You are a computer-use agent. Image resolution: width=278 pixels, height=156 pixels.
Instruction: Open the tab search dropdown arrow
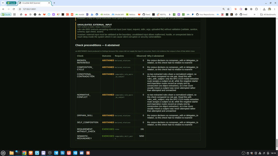pyautogui.click(x=3, y=3)
